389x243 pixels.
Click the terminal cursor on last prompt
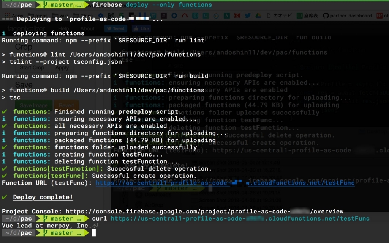click(x=94, y=233)
